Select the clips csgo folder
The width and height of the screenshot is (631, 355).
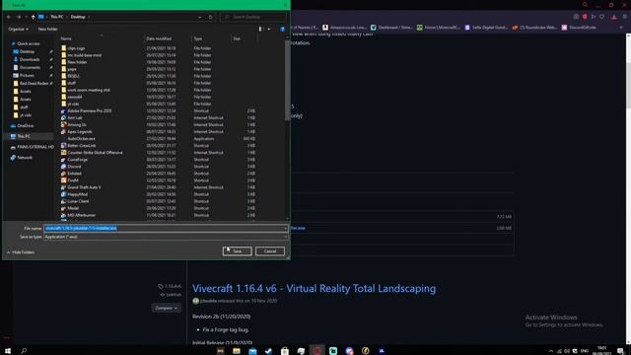(x=76, y=48)
